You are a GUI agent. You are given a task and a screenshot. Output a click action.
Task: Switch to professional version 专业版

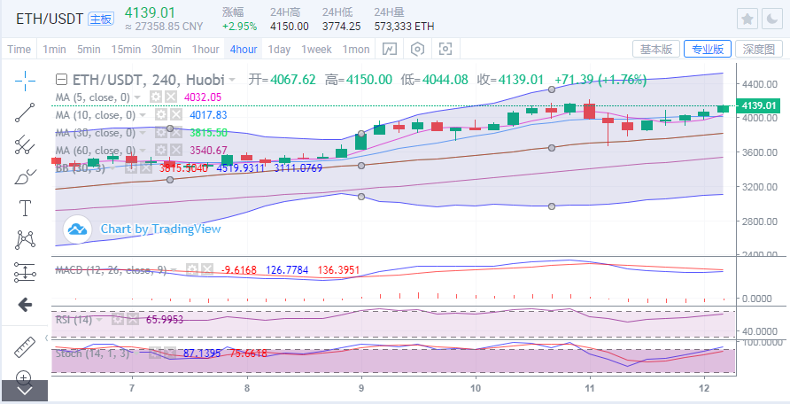tap(708, 49)
